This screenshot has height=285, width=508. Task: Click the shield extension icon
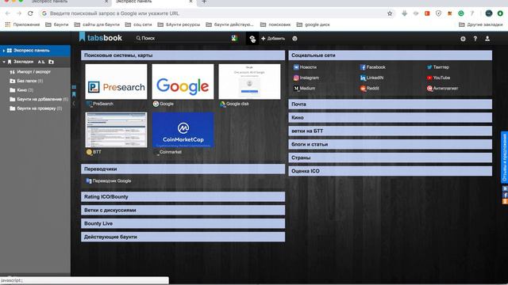coord(438,13)
